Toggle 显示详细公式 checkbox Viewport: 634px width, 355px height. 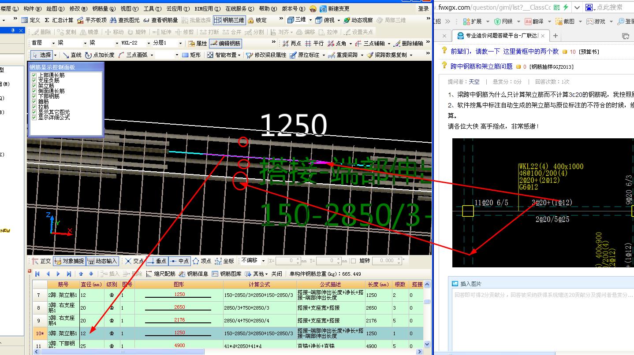point(34,118)
